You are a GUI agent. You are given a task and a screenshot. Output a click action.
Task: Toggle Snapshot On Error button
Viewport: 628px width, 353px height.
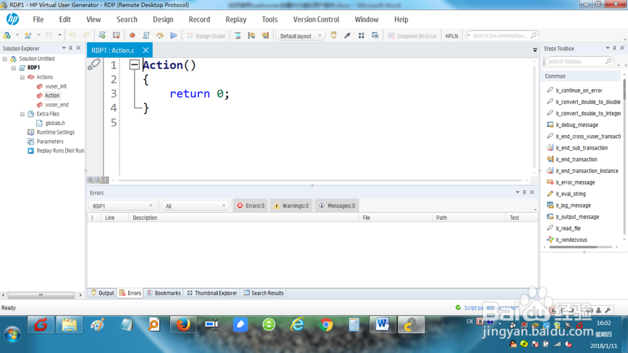coord(413,36)
